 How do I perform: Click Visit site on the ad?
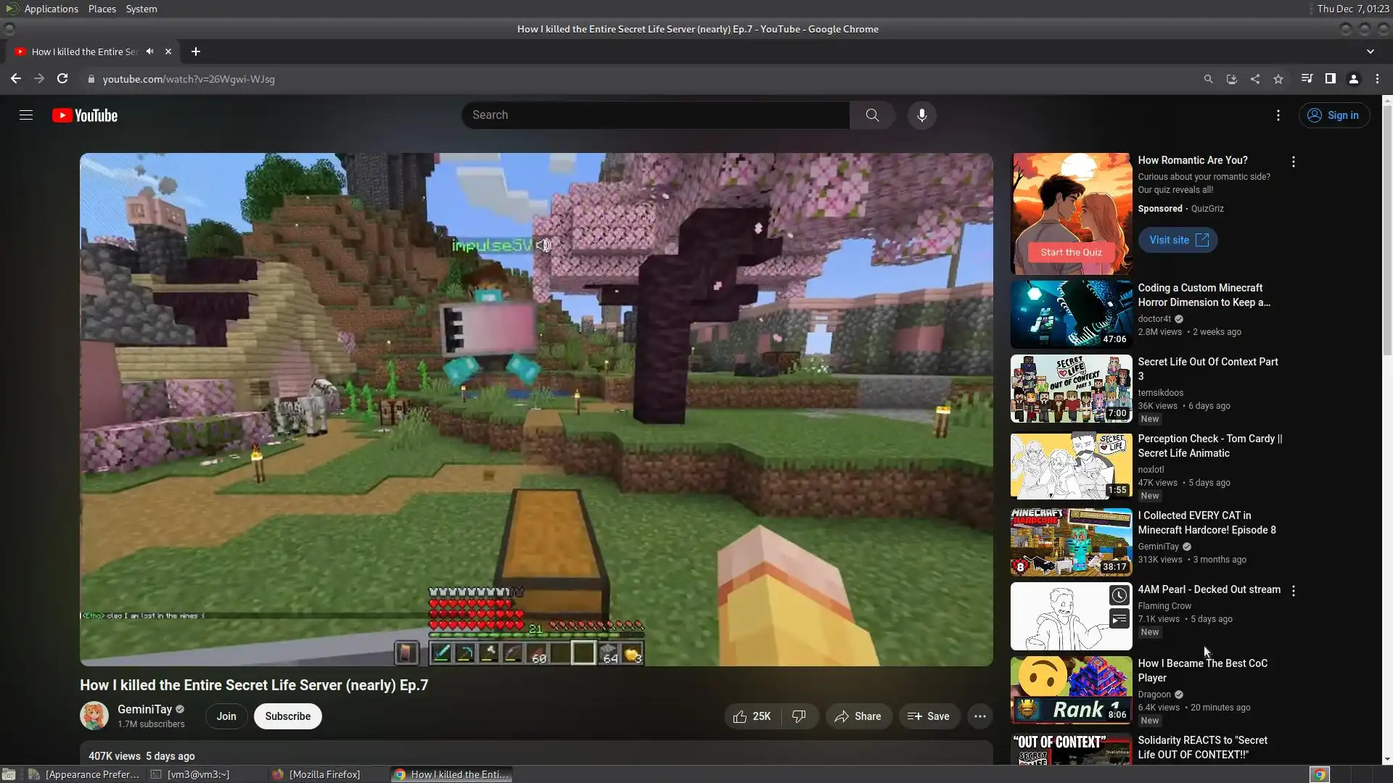pos(1177,240)
